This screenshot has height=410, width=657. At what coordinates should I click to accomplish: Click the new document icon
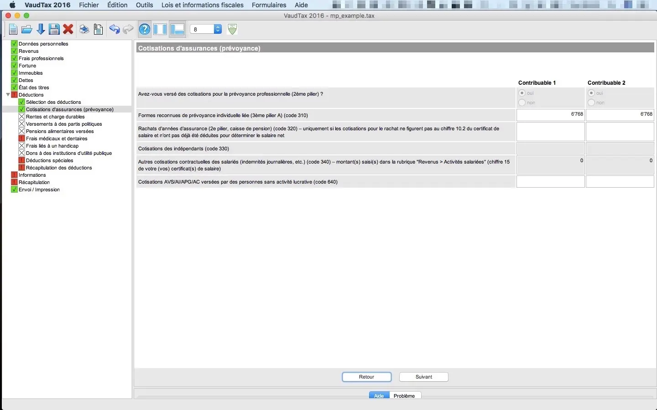click(x=13, y=30)
